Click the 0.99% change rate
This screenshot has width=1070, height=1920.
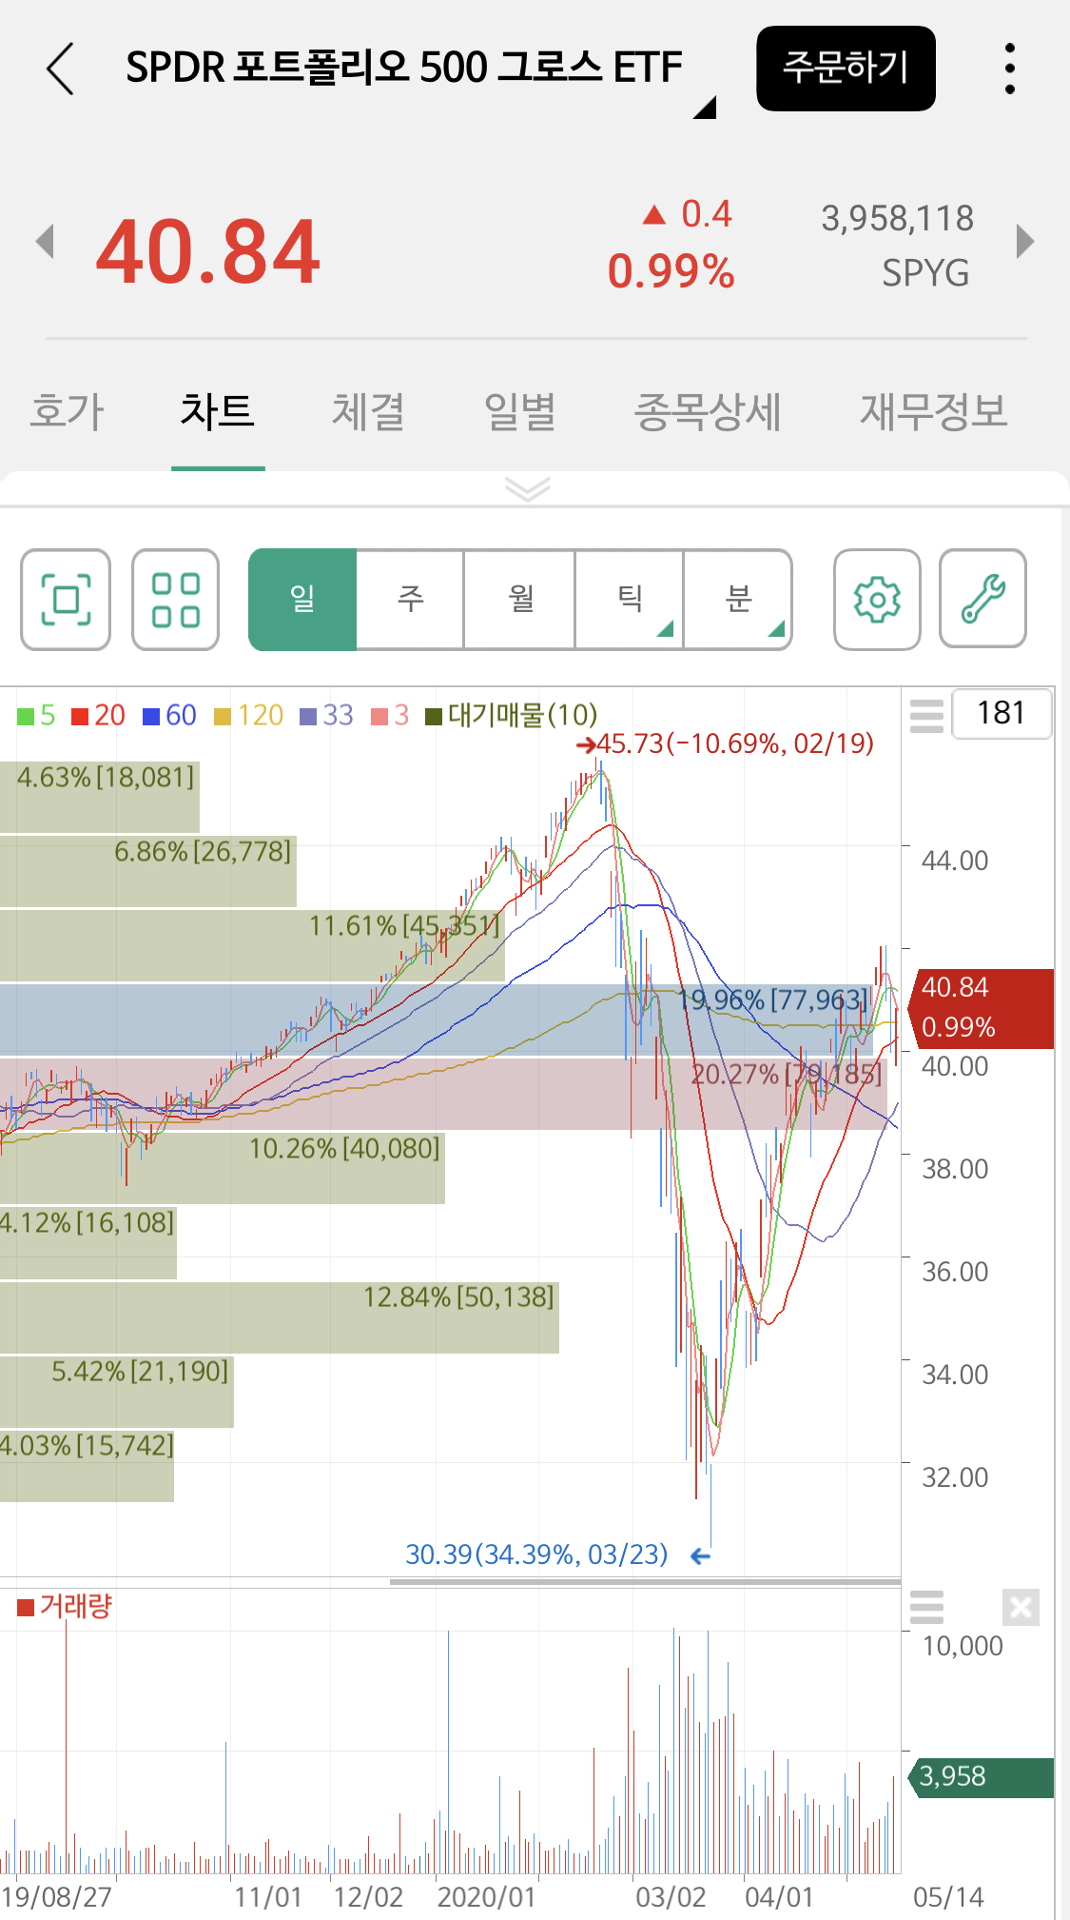click(x=671, y=272)
